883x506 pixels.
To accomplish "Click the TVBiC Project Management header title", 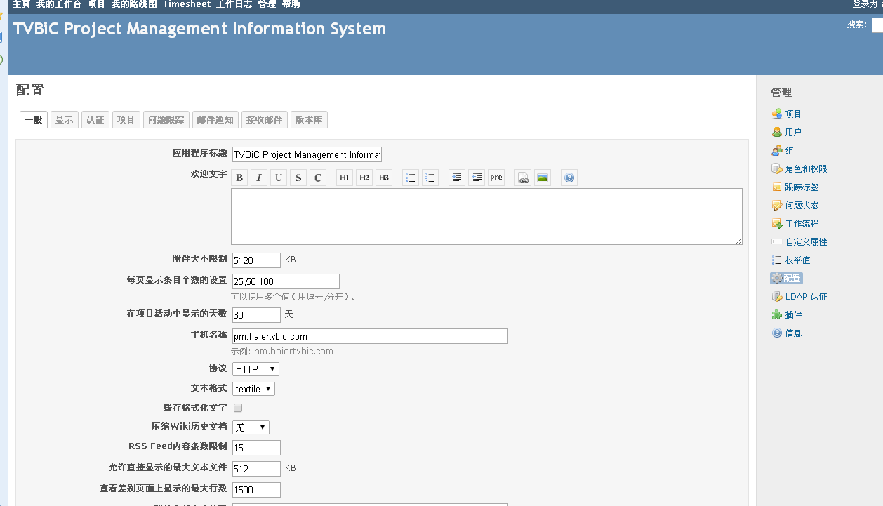I will 199,29.
